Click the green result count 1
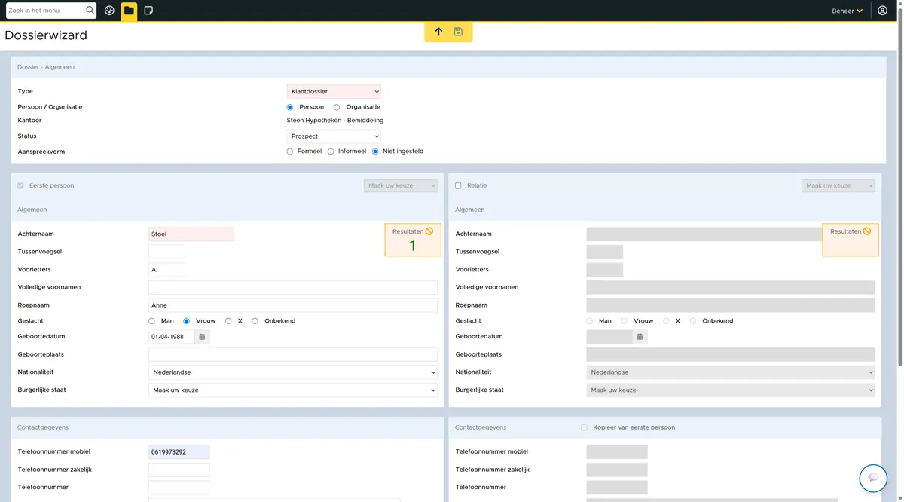The height and width of the screenshot is (502, 904). point(412,246)
